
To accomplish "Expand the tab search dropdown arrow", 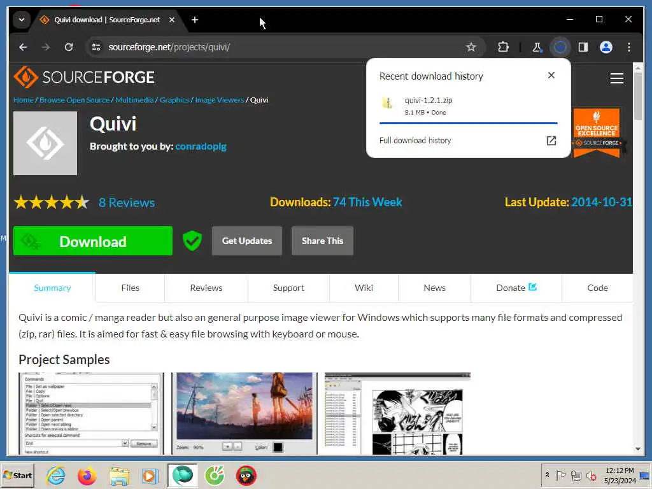I will point(22,20).
